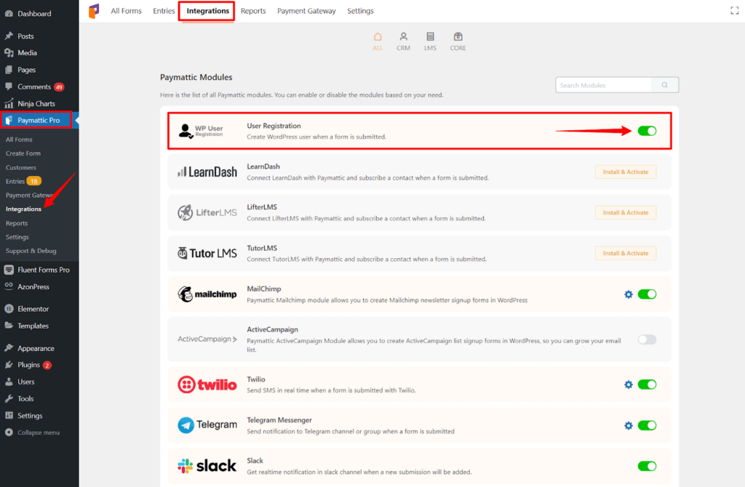Filter modules by LMS icon
The width and height of the screenshot is (745, 487).
click(x=430, y=36)
